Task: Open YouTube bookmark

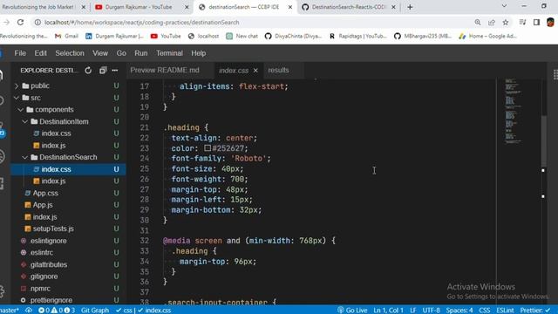Action: (166, 36)
